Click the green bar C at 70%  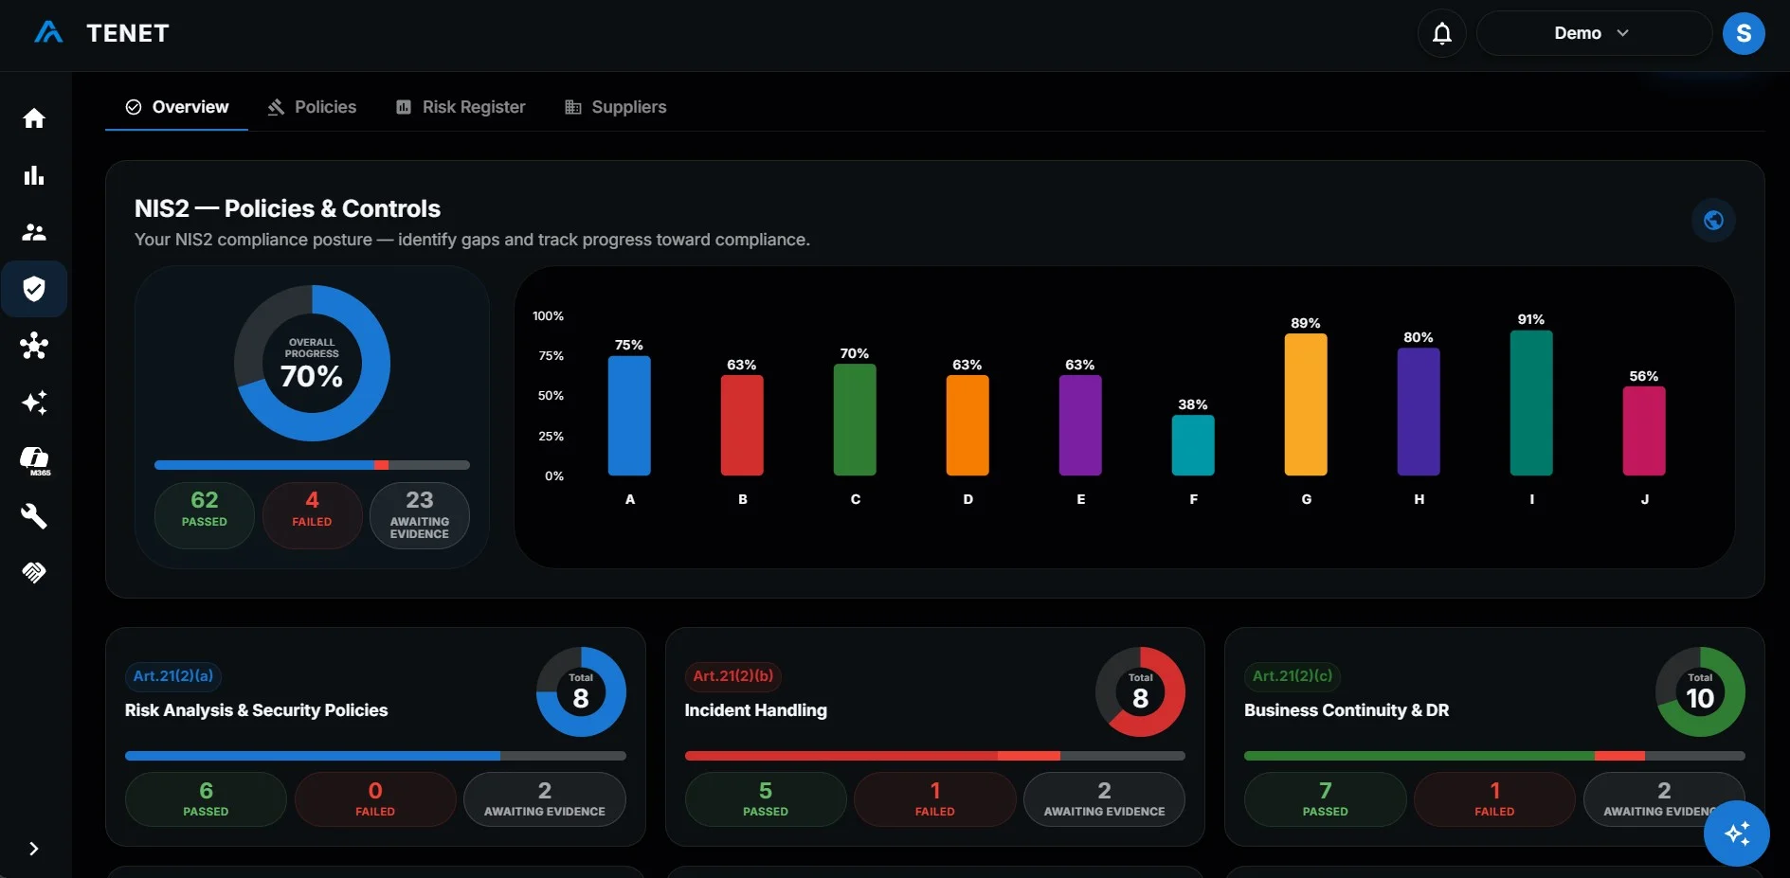click(855, 420)
